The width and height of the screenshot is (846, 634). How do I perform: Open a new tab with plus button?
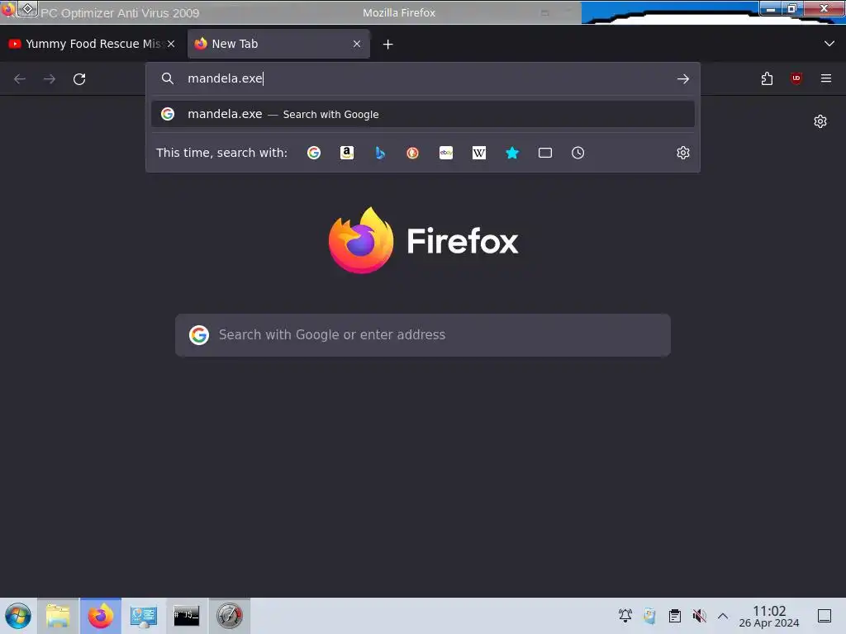(x=388, y=45)
